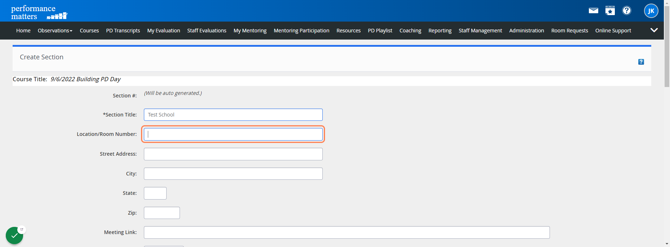
Task: Click the Zip input field
Action: point(162,213)
